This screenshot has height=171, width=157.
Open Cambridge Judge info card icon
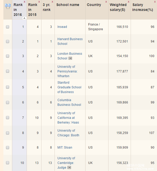69,167
